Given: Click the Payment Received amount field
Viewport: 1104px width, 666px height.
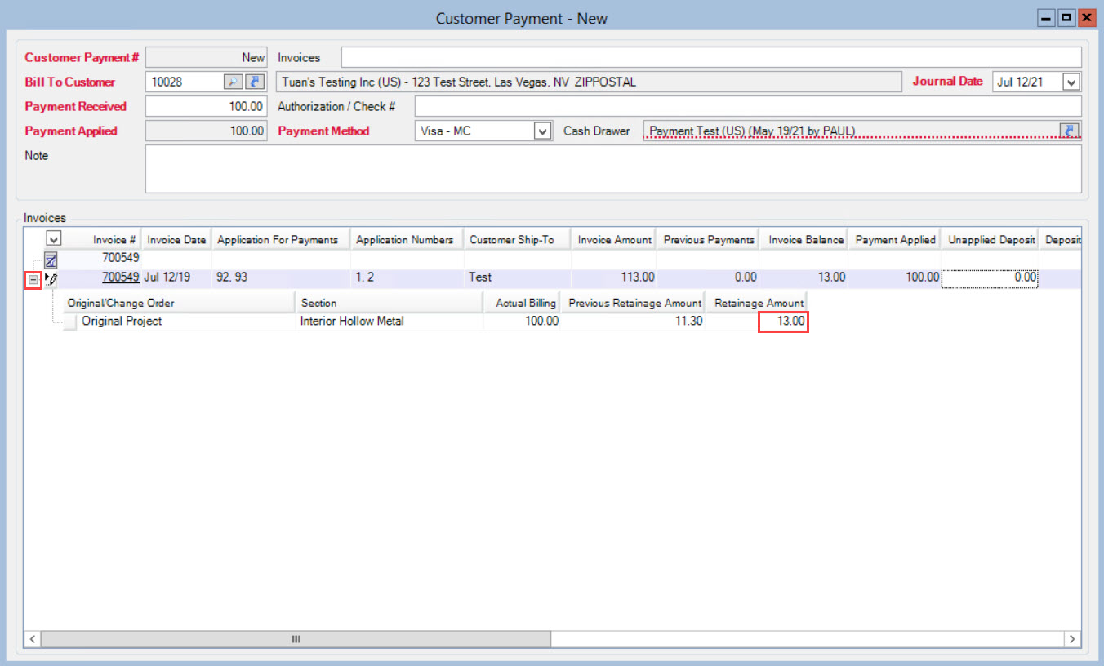Looking at the screenshot, I should pos(206,106).
